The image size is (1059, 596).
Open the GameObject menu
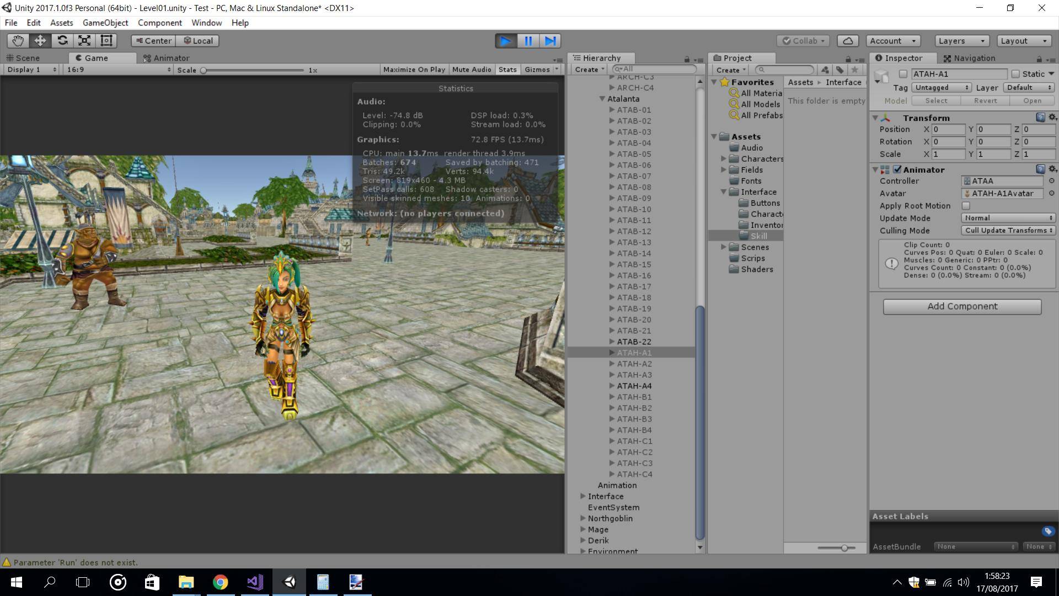pos(105,23)
